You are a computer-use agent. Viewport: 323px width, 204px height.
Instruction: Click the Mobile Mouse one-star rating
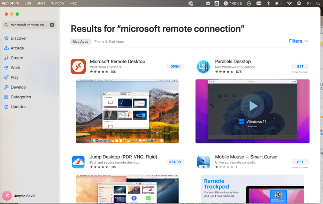point(224,167)
